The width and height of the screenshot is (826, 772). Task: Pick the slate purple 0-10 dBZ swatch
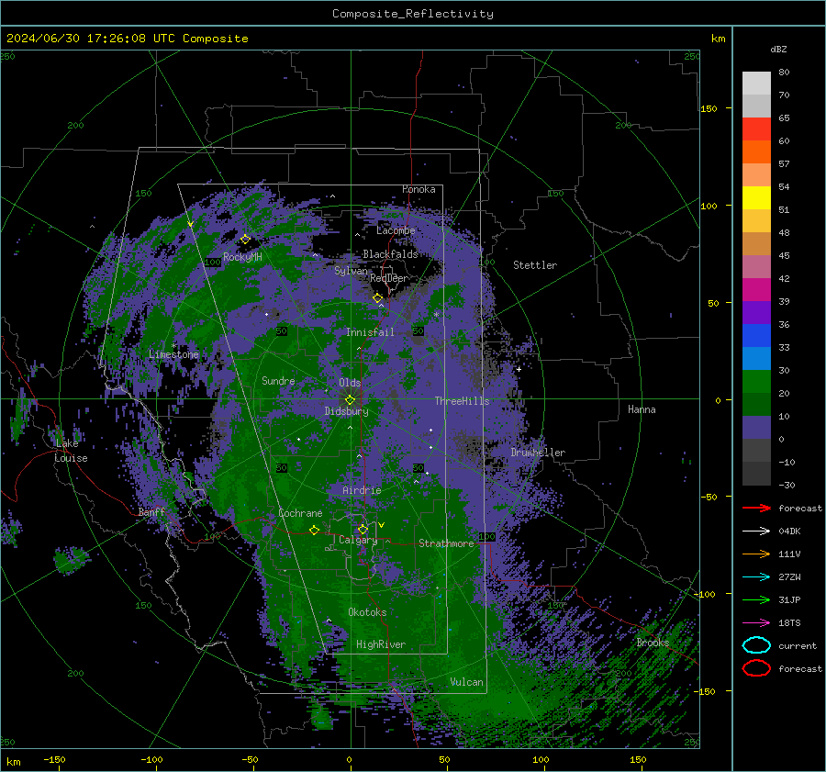pyautogui.click(x=756, y=428)
